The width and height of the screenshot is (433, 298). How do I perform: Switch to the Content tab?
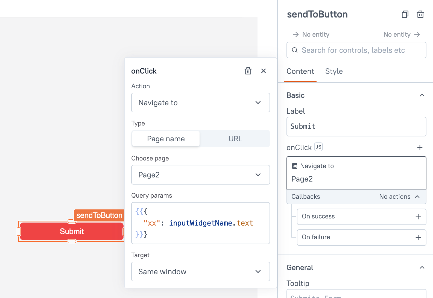pos(300,71)
